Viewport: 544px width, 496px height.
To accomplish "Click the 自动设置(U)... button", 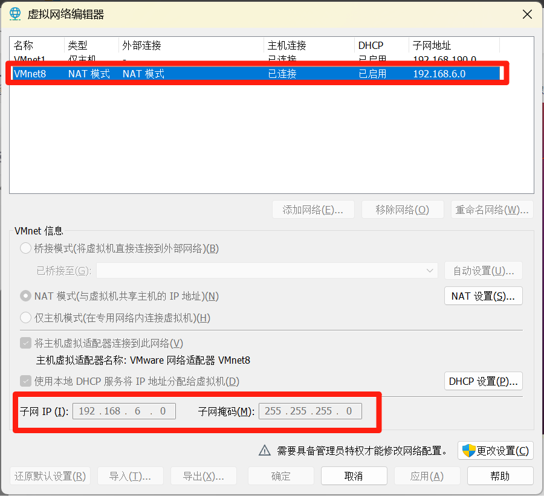I will [484, 271].
